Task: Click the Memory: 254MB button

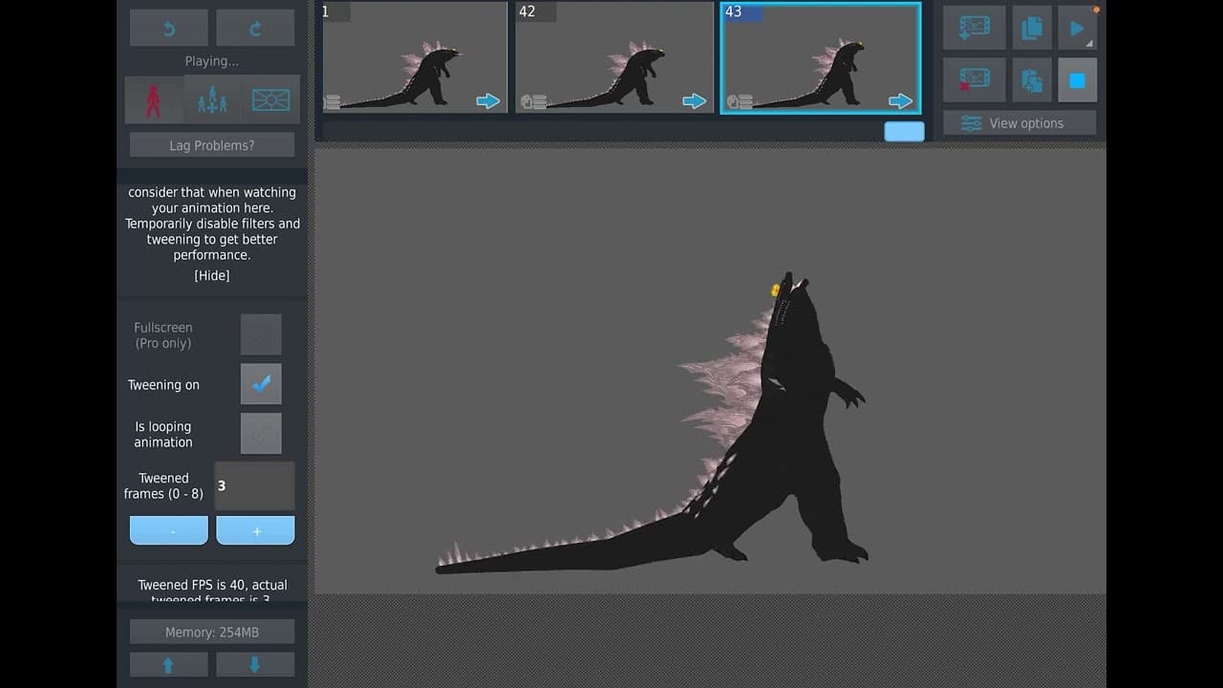Action: point(212,632)
